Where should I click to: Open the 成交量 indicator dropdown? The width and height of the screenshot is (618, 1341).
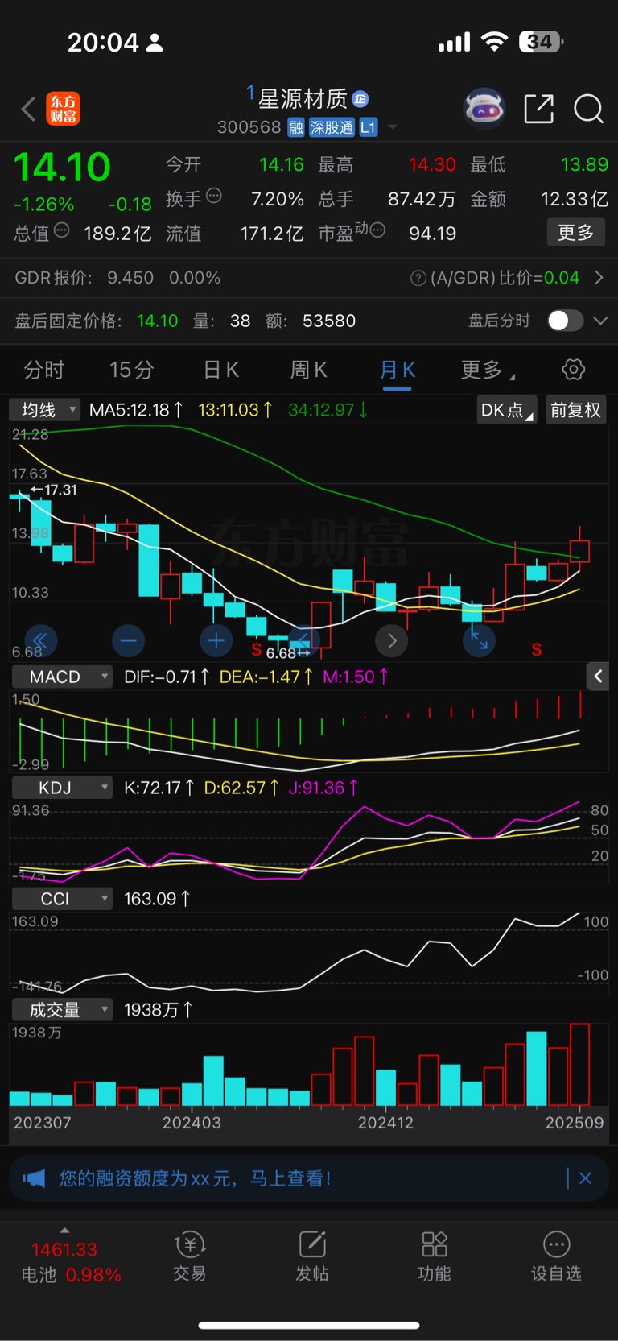coord(61,1010)
